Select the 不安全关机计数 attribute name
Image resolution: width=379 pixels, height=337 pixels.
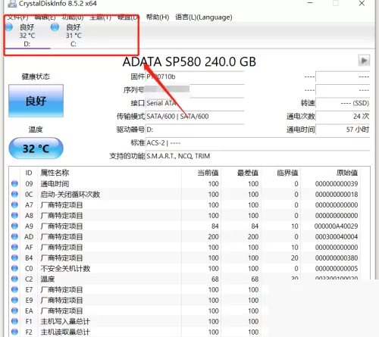click(65, 268)
